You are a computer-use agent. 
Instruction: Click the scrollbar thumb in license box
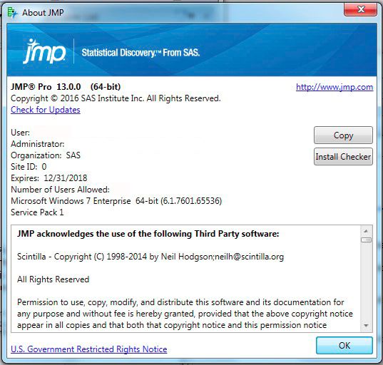(x=366, y=240)
